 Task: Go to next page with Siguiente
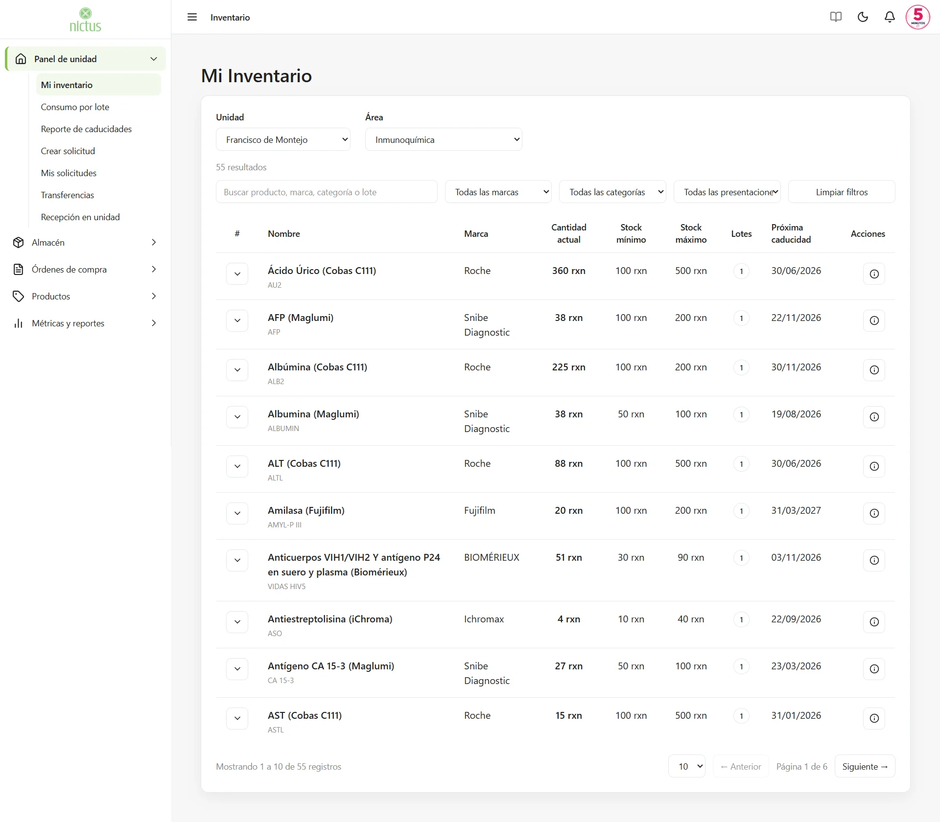(865, 766)
